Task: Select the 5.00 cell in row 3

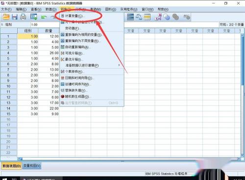Action: 49,48
